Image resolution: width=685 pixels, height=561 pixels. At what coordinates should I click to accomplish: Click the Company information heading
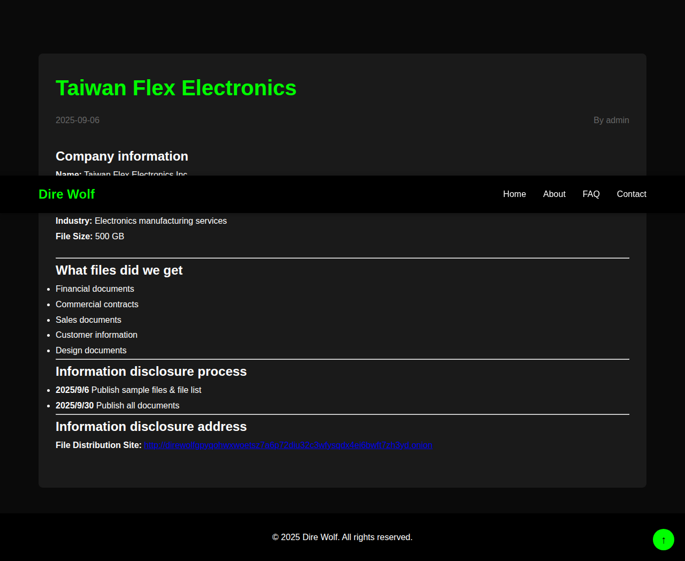[122, 156]
